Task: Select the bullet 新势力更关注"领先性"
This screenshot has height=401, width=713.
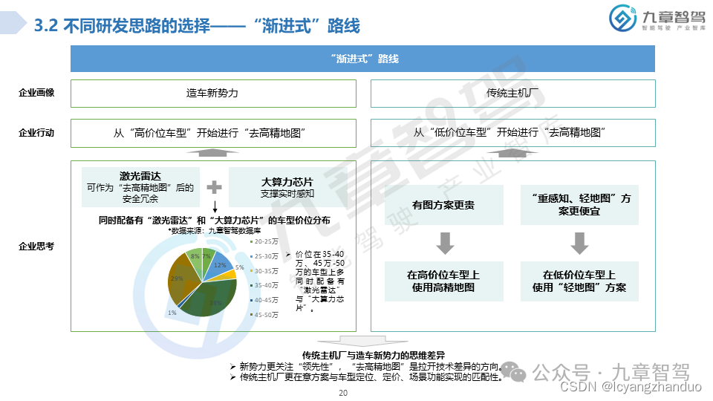Action: [x=371, y=366]
